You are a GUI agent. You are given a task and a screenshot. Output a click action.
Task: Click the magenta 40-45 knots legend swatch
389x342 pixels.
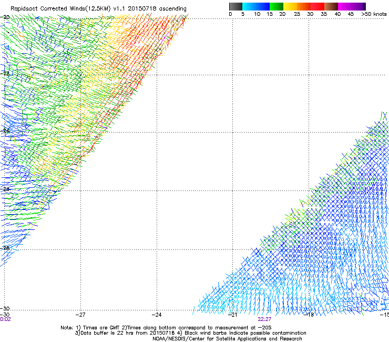coord(345,6)
